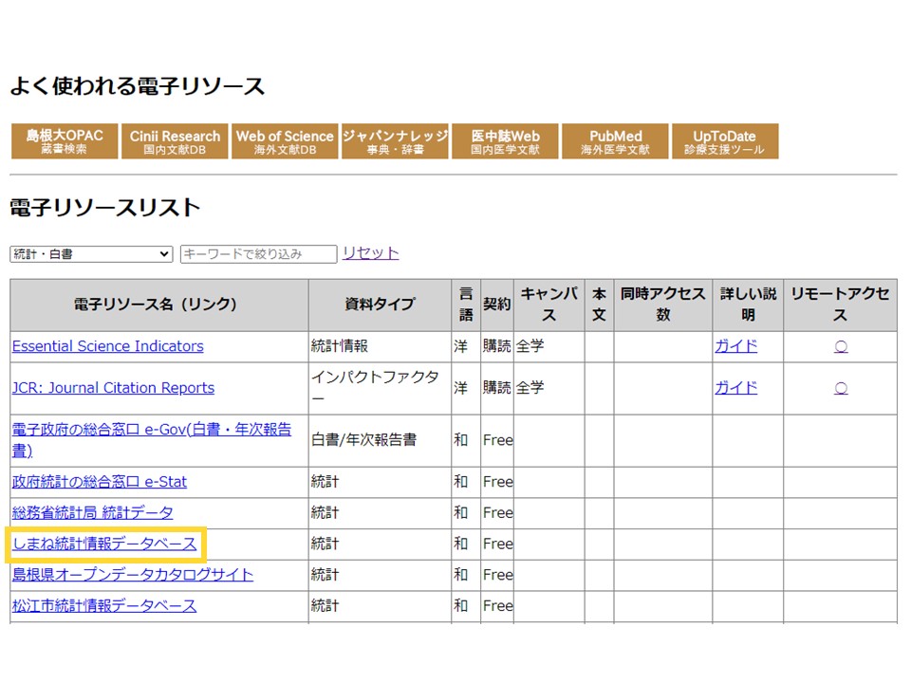911x683 pixels.
Task: Select the Free cell in e-Stat row
Action: pos(497,482)
